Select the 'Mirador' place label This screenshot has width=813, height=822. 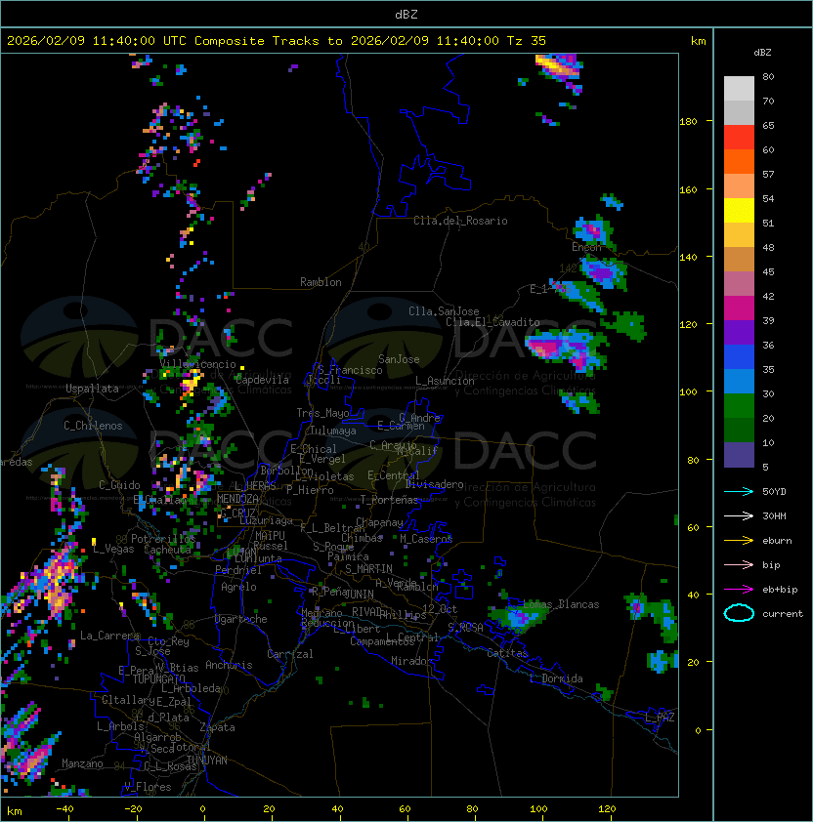click(411, 661)
